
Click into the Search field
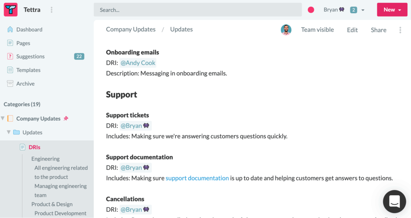pyautogui.click(x=197, y=10)
